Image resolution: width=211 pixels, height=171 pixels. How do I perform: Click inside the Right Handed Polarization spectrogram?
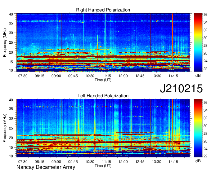coord(103,42)
